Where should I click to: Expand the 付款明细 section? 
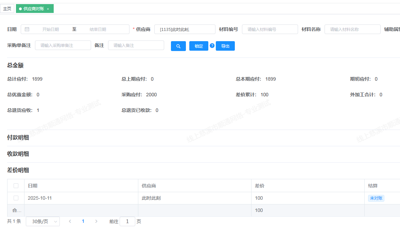click(x=18, y=138)
